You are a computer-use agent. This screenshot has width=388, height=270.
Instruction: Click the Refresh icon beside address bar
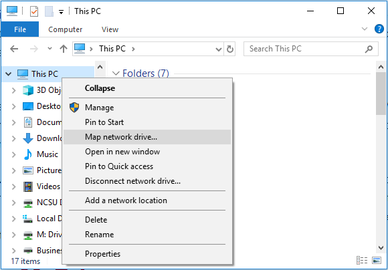click(x=230, y=49)
